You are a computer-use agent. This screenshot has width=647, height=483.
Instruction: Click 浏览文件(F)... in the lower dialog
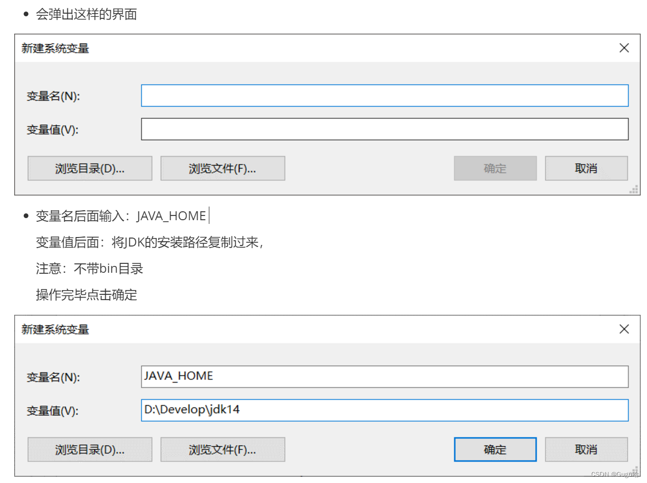point(223,450)
